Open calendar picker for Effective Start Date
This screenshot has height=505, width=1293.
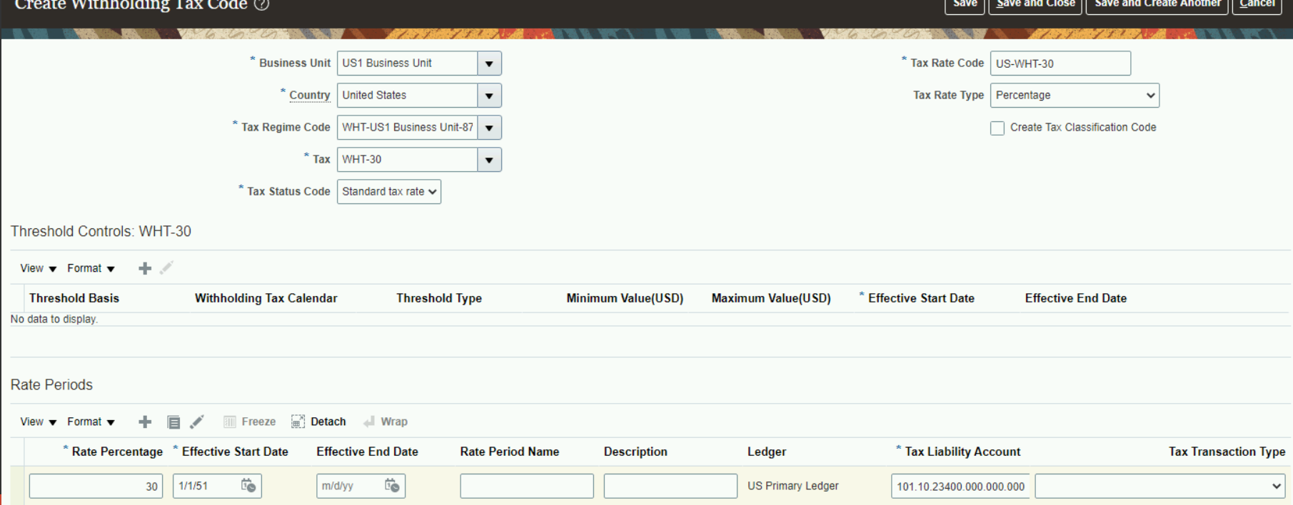[248, 486]
